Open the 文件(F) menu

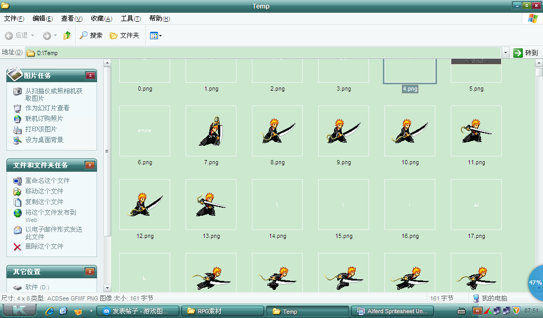click(x=14, y=19)
